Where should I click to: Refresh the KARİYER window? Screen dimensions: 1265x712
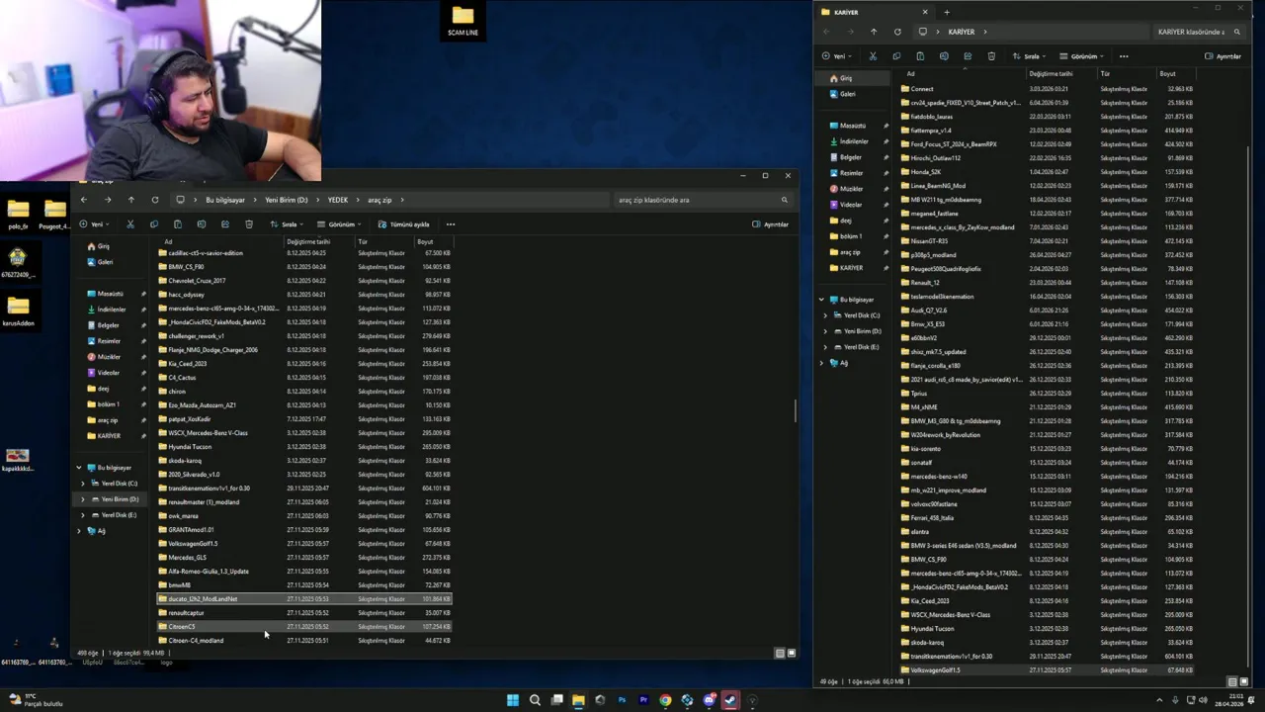(897, 32)
